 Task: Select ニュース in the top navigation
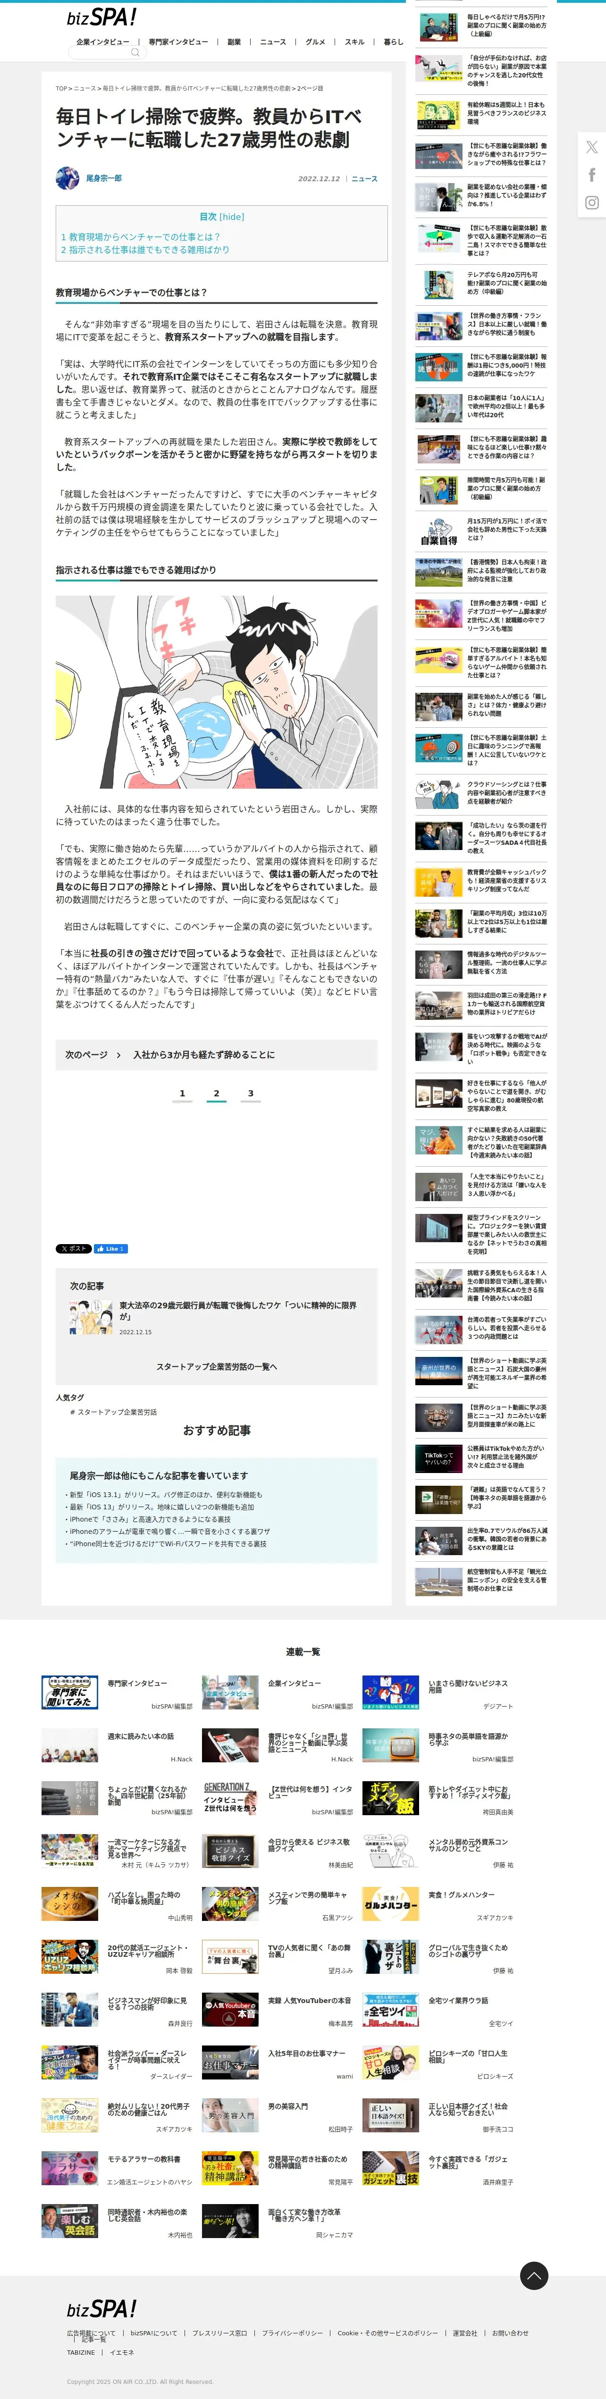point(273,42)
